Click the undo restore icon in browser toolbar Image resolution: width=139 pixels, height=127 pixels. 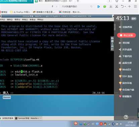122,6
